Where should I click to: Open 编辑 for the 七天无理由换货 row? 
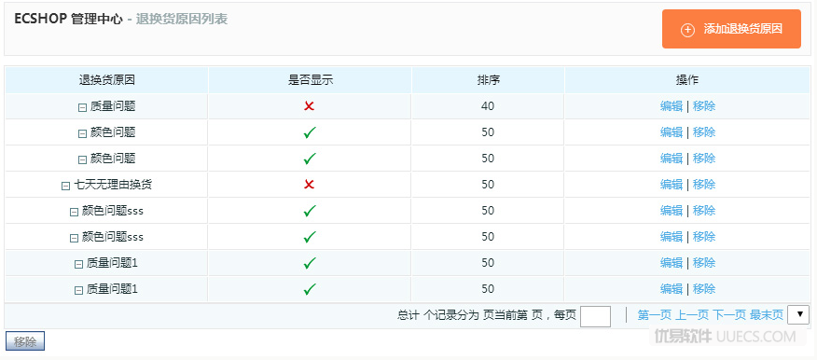click(672, 185)
